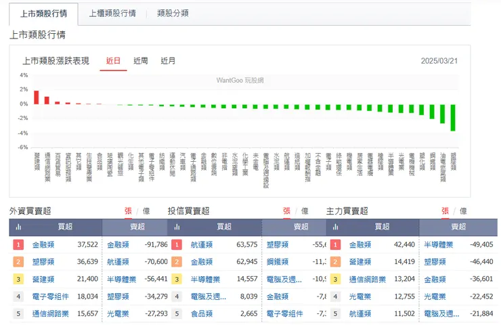Open 航運類 in 投信 買超 ranking
The image size is (501, 329).
(x=202, y=245)
